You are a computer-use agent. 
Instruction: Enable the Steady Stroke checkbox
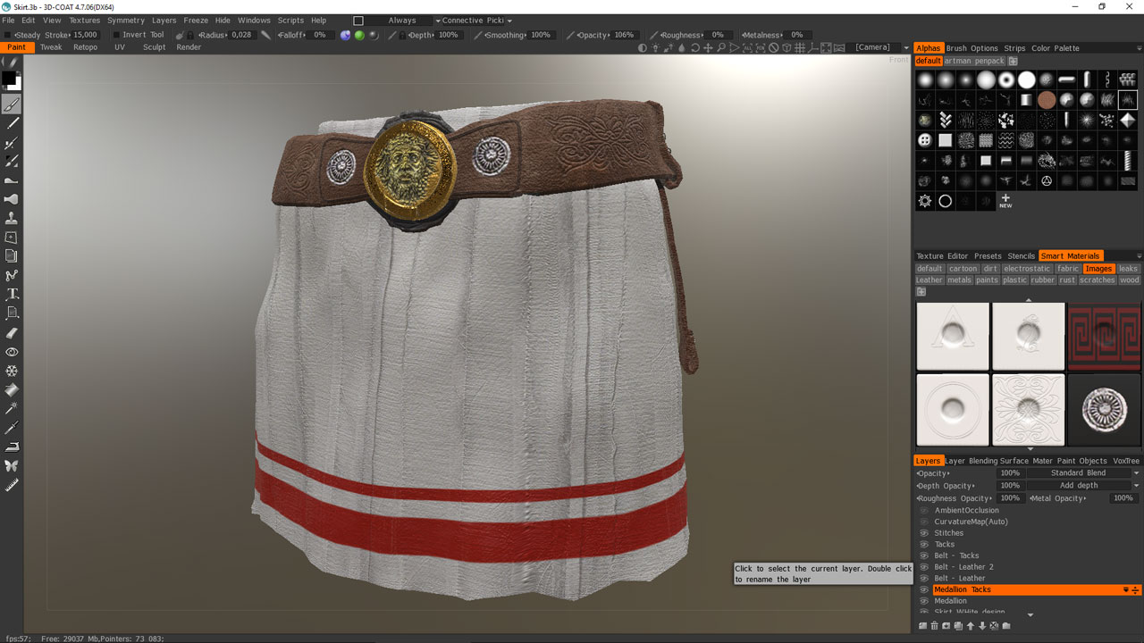[8, 35]
